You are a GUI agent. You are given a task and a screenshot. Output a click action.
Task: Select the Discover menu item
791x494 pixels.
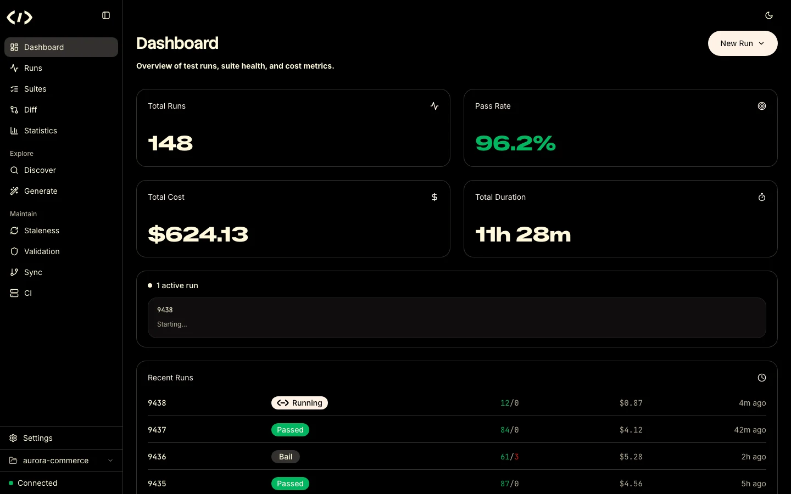(x=40, y=170)
